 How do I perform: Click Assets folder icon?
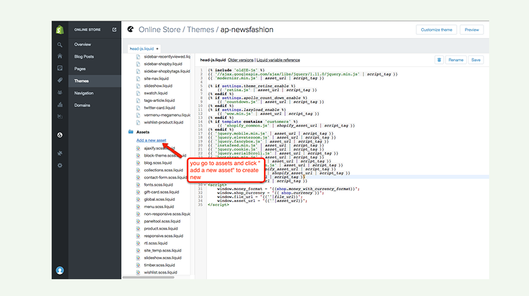(131, 132)
